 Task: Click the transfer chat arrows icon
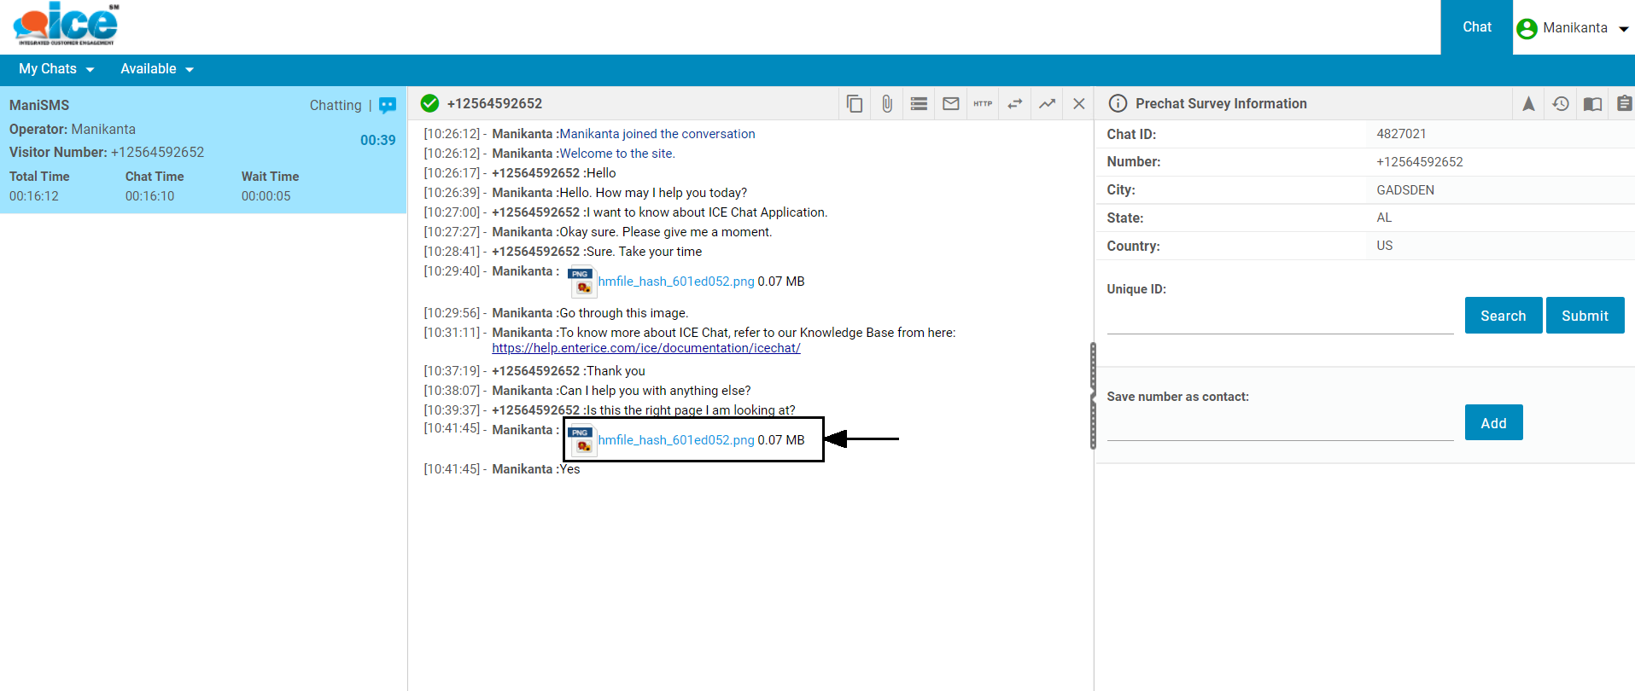point(1014,104)
